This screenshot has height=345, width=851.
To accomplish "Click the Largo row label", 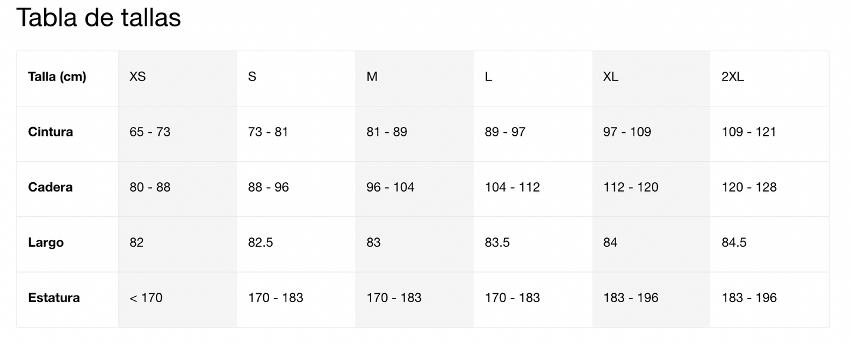I will [46, 243].
